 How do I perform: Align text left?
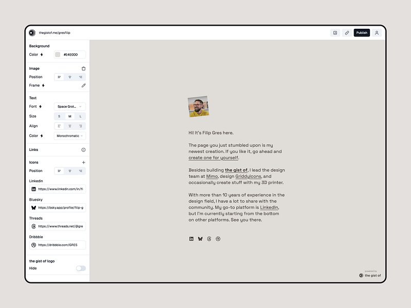59,126
